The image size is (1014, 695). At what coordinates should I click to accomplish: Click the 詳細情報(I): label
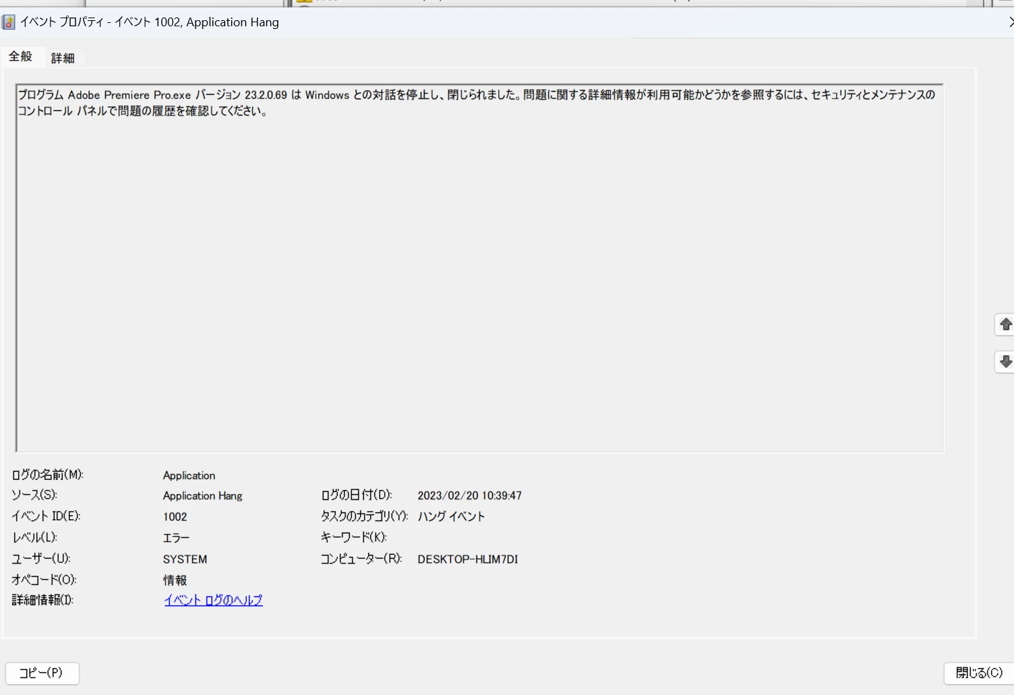42,600
